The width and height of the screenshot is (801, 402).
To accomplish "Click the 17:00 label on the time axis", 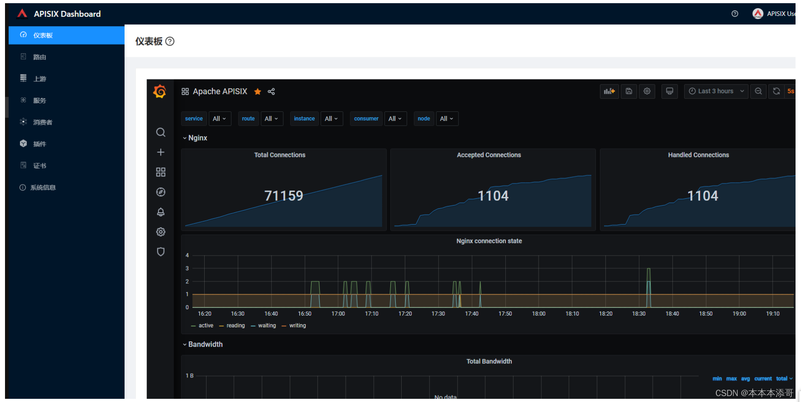I will [x=338, y=314].
